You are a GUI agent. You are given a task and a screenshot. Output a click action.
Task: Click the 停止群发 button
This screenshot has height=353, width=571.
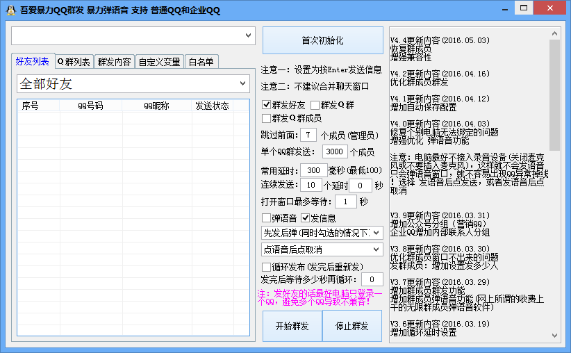(352, 325)
